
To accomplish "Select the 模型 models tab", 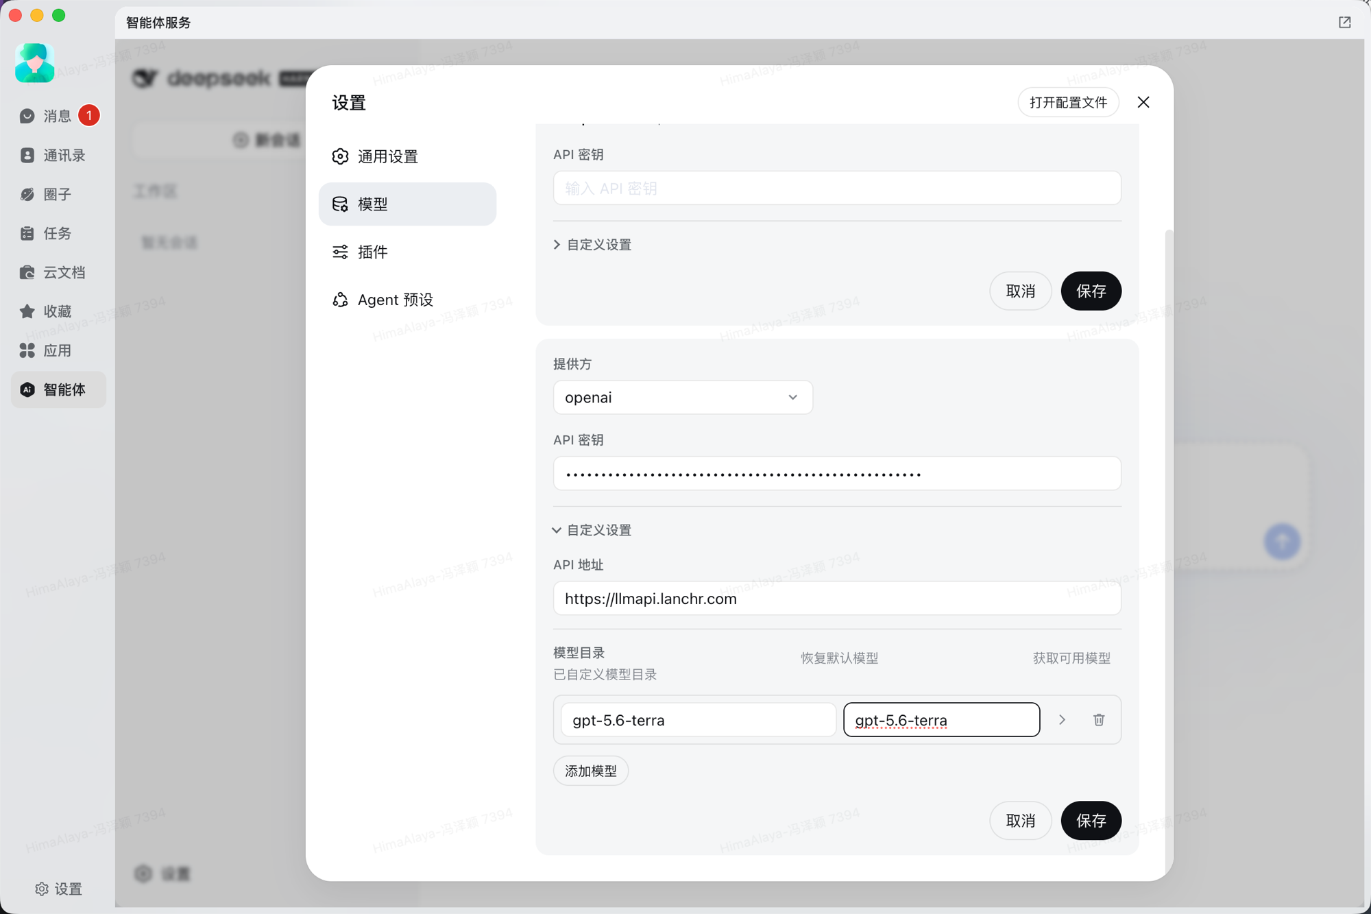I will pyautogui.click(x=407, y=204).
